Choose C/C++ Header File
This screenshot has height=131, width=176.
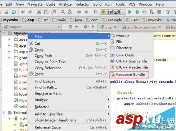click(x=132, y=67)
